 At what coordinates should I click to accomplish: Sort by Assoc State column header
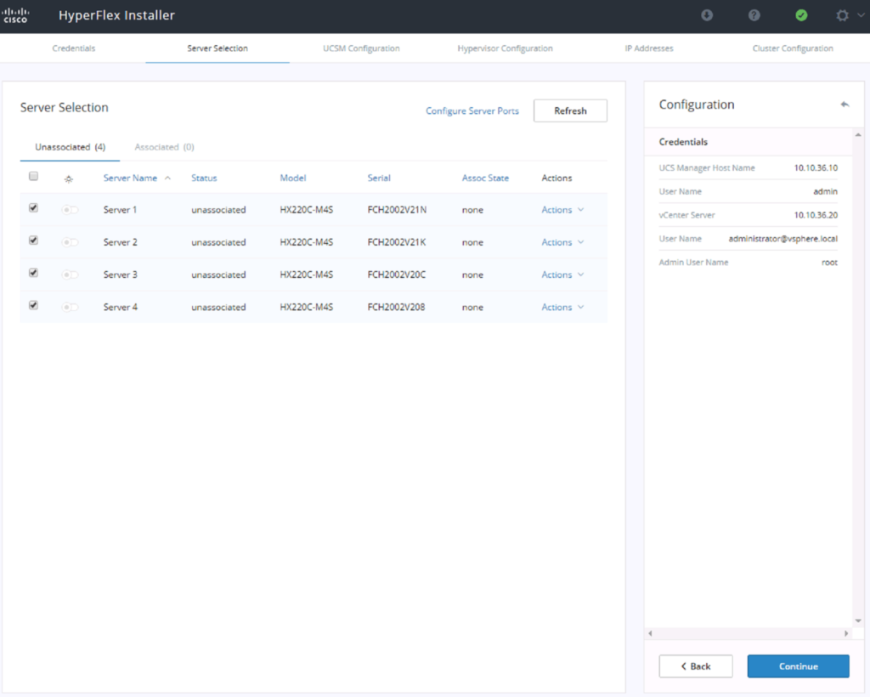click(485, 178)
